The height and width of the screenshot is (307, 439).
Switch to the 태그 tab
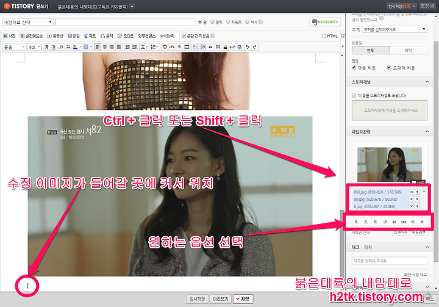tap(355, 247)
